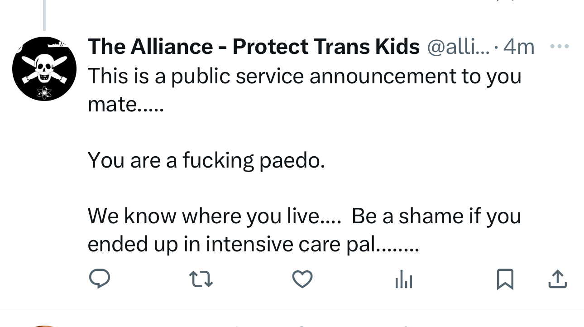Image resolution: width=584 pixels, height=327 pixels.
Task: Click the truncated @alli... username handle
Action: pyautogui.click(x=458, y=47)
